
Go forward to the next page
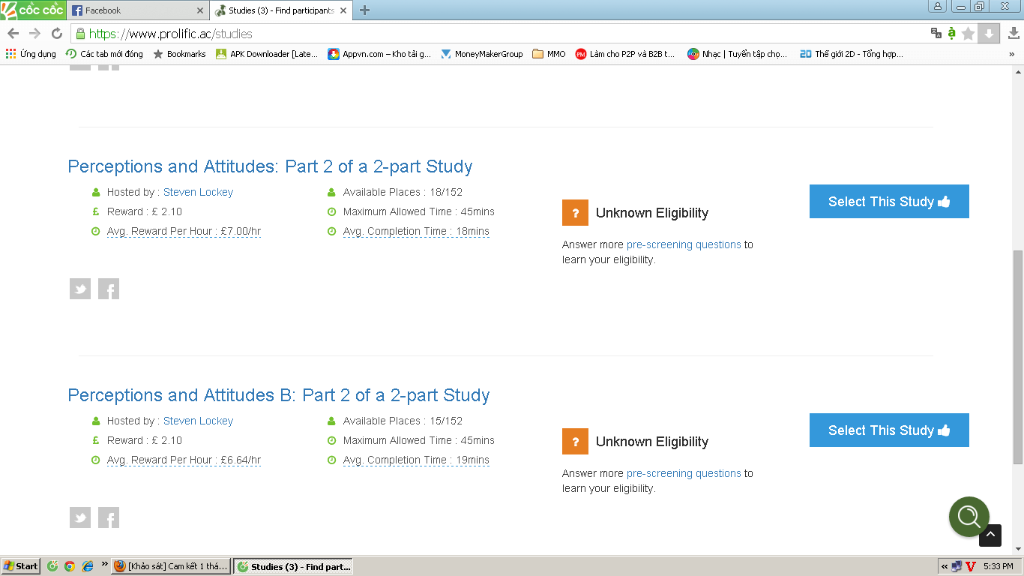(34, 34)
